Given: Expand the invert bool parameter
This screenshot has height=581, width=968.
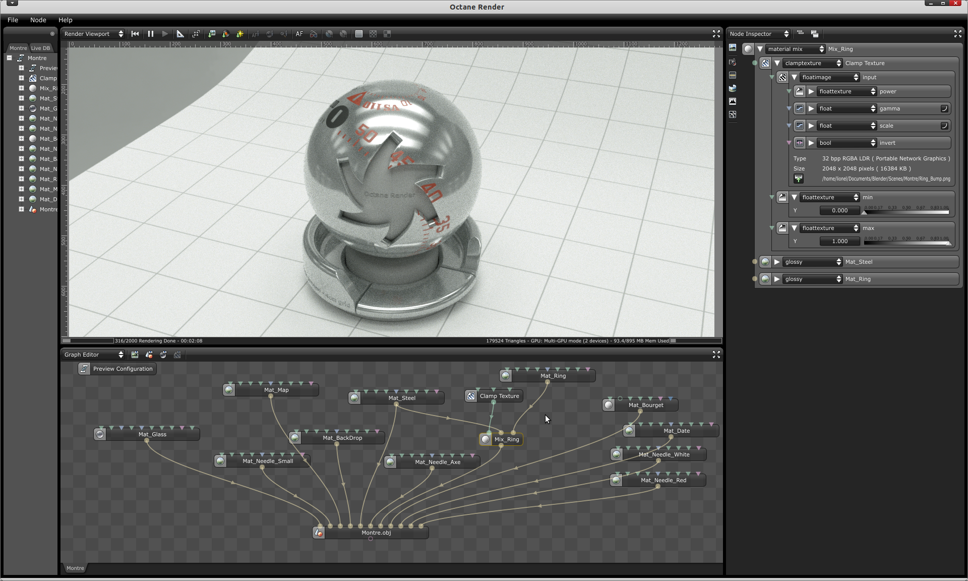Looking at the screenshot, I should tap(811, 143).
